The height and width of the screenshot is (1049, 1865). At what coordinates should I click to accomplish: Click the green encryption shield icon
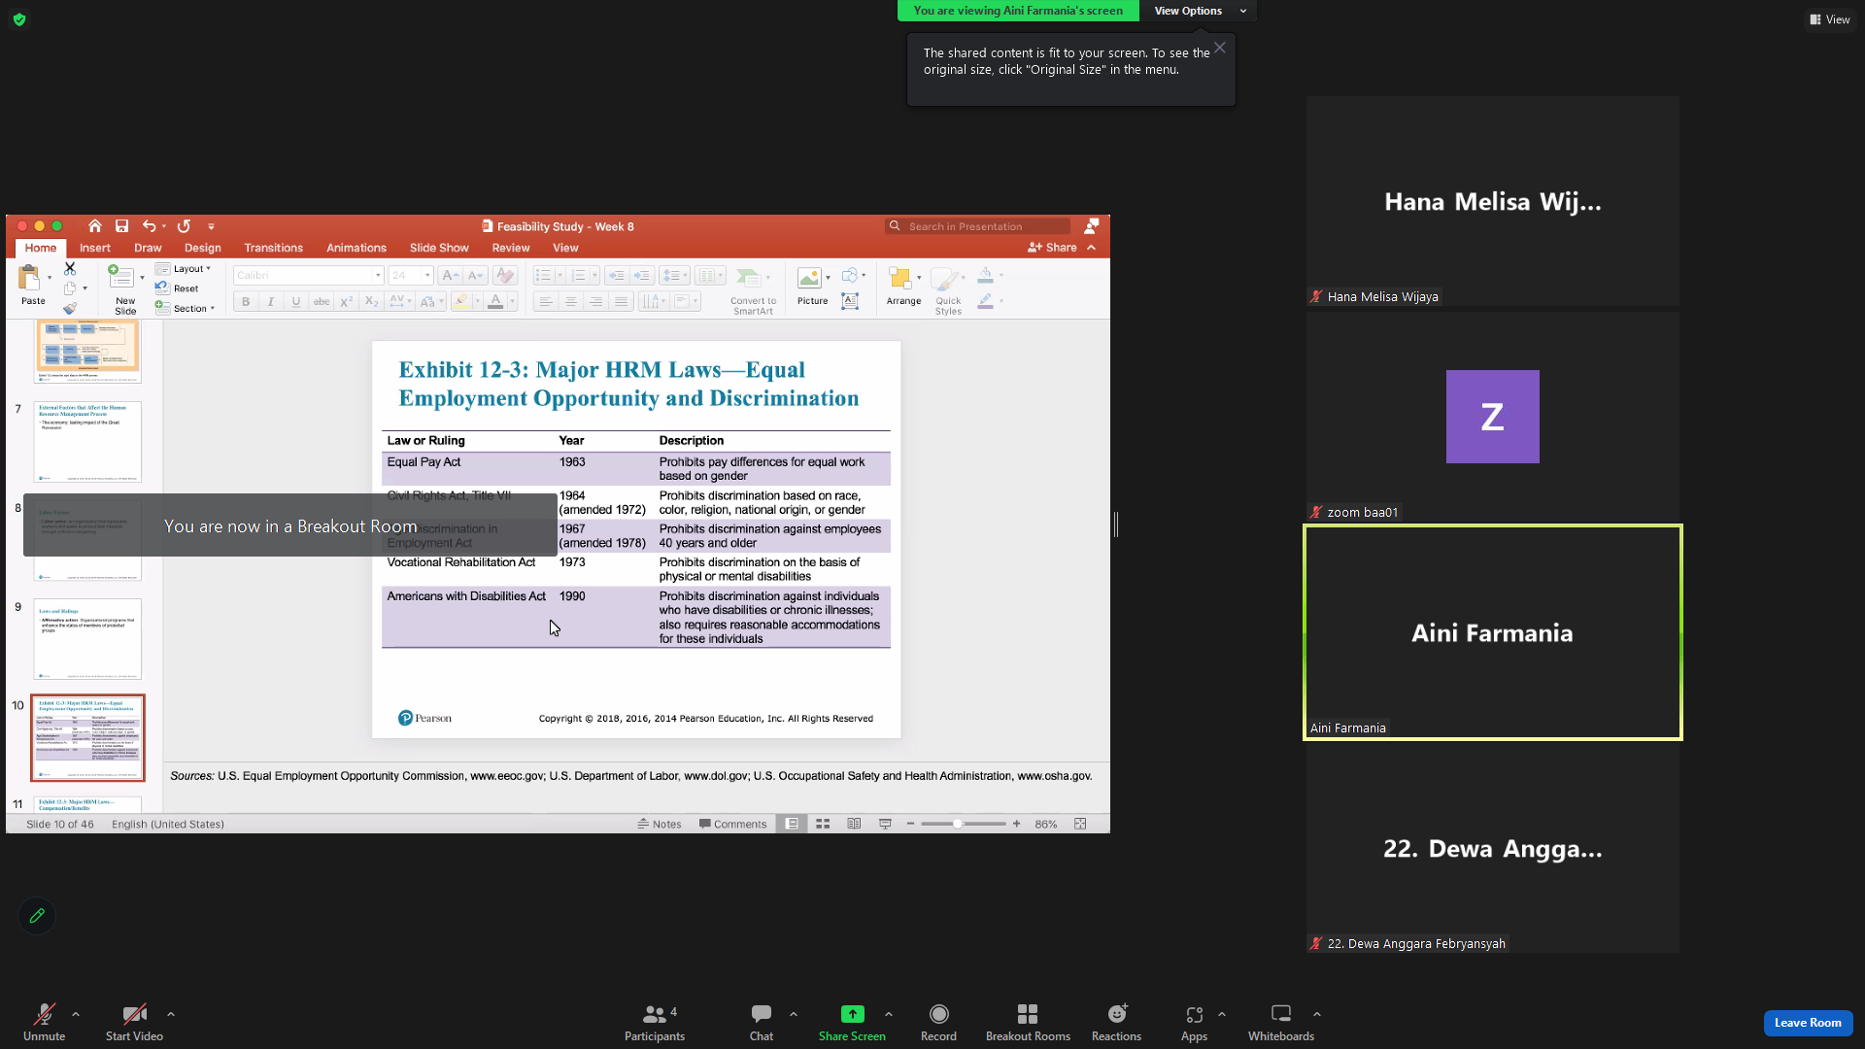tap(19, 19)
